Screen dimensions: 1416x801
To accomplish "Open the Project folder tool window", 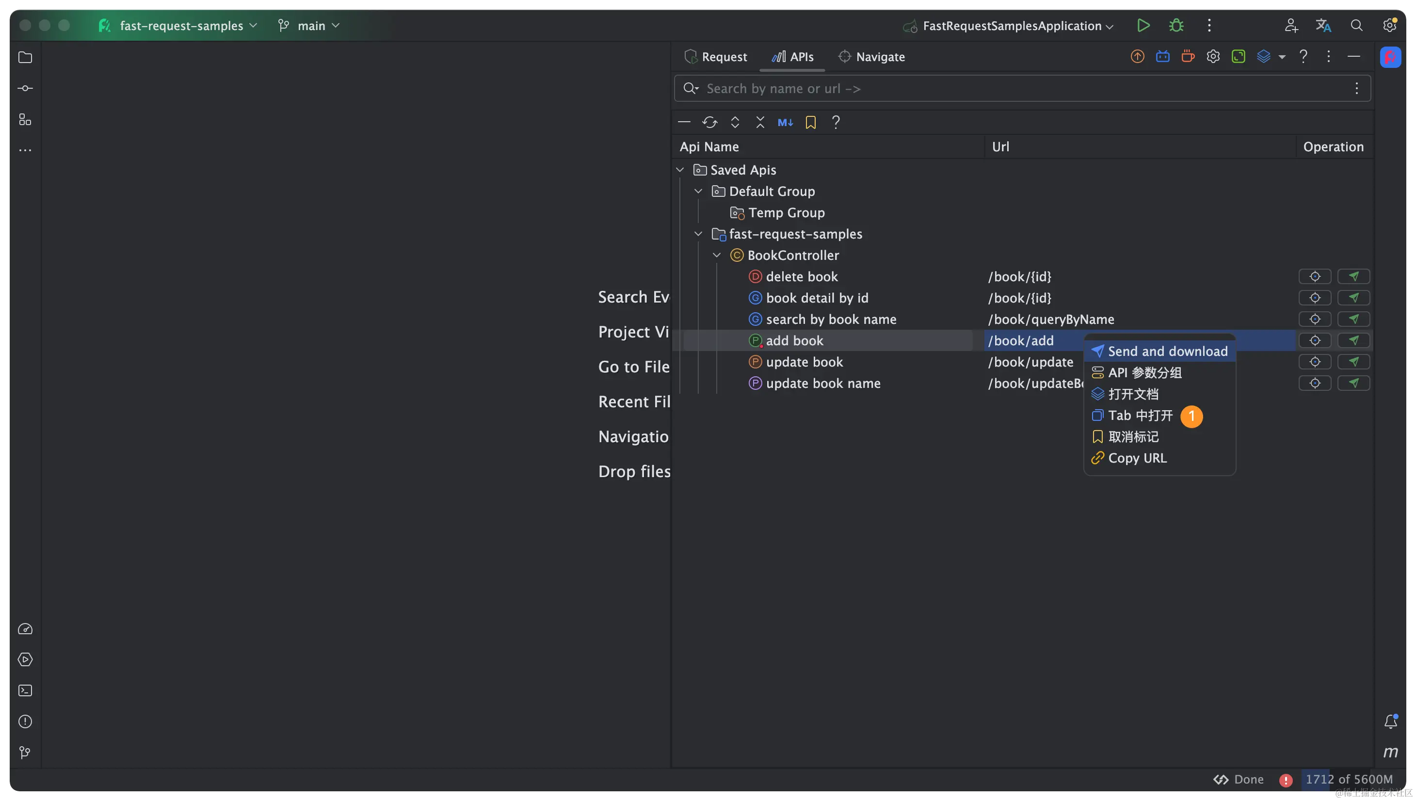I will pos(25,57).
